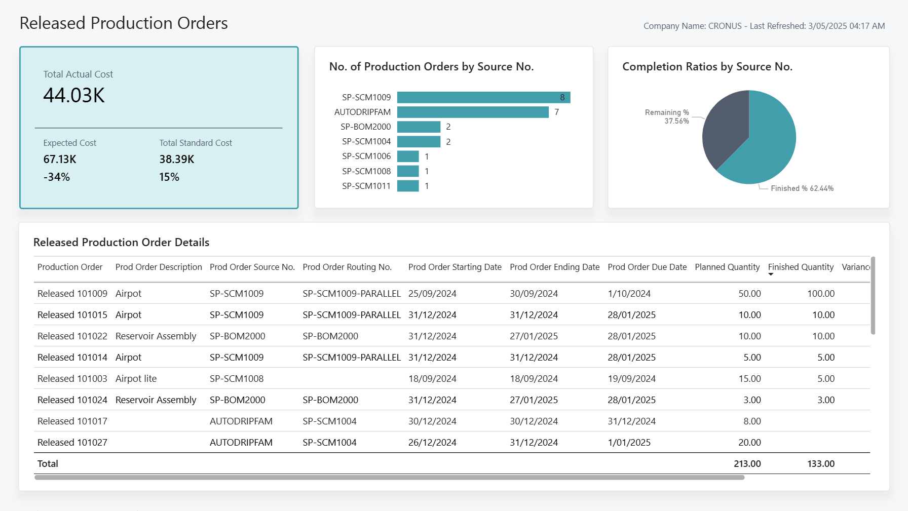This screenshot has height=511, width=908.
Task: Click the horizontal scrollbar below the table
Action: 390,477
